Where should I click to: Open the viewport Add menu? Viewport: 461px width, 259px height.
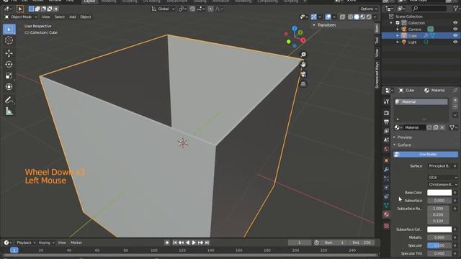(x=72, y=17)
